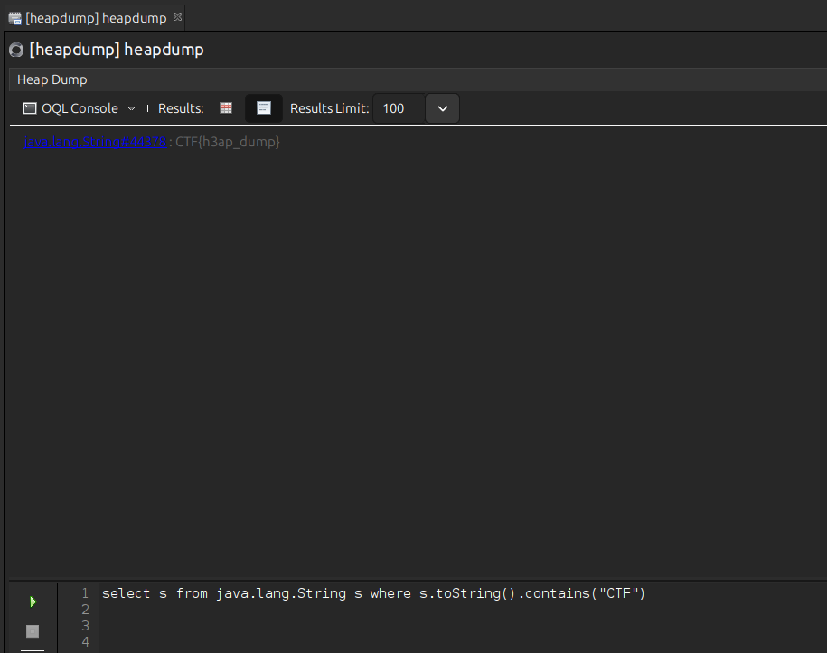Viewport: 827px width, 653px height.
Task: Click the line number 2 in editor gutter
Action: coord(85,610)
